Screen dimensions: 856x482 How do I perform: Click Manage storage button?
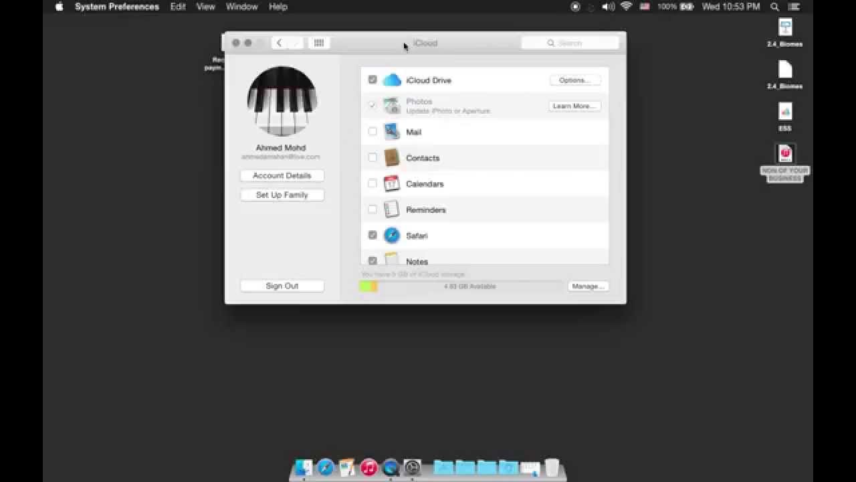point(588,287)
